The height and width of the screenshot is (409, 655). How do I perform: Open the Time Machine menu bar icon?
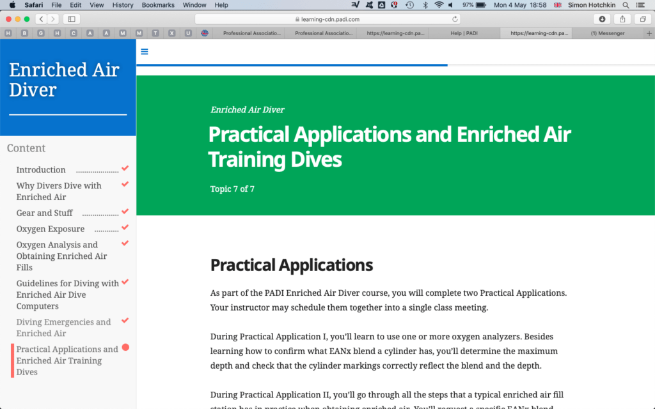pyautogui.click(x=410, y=5)
